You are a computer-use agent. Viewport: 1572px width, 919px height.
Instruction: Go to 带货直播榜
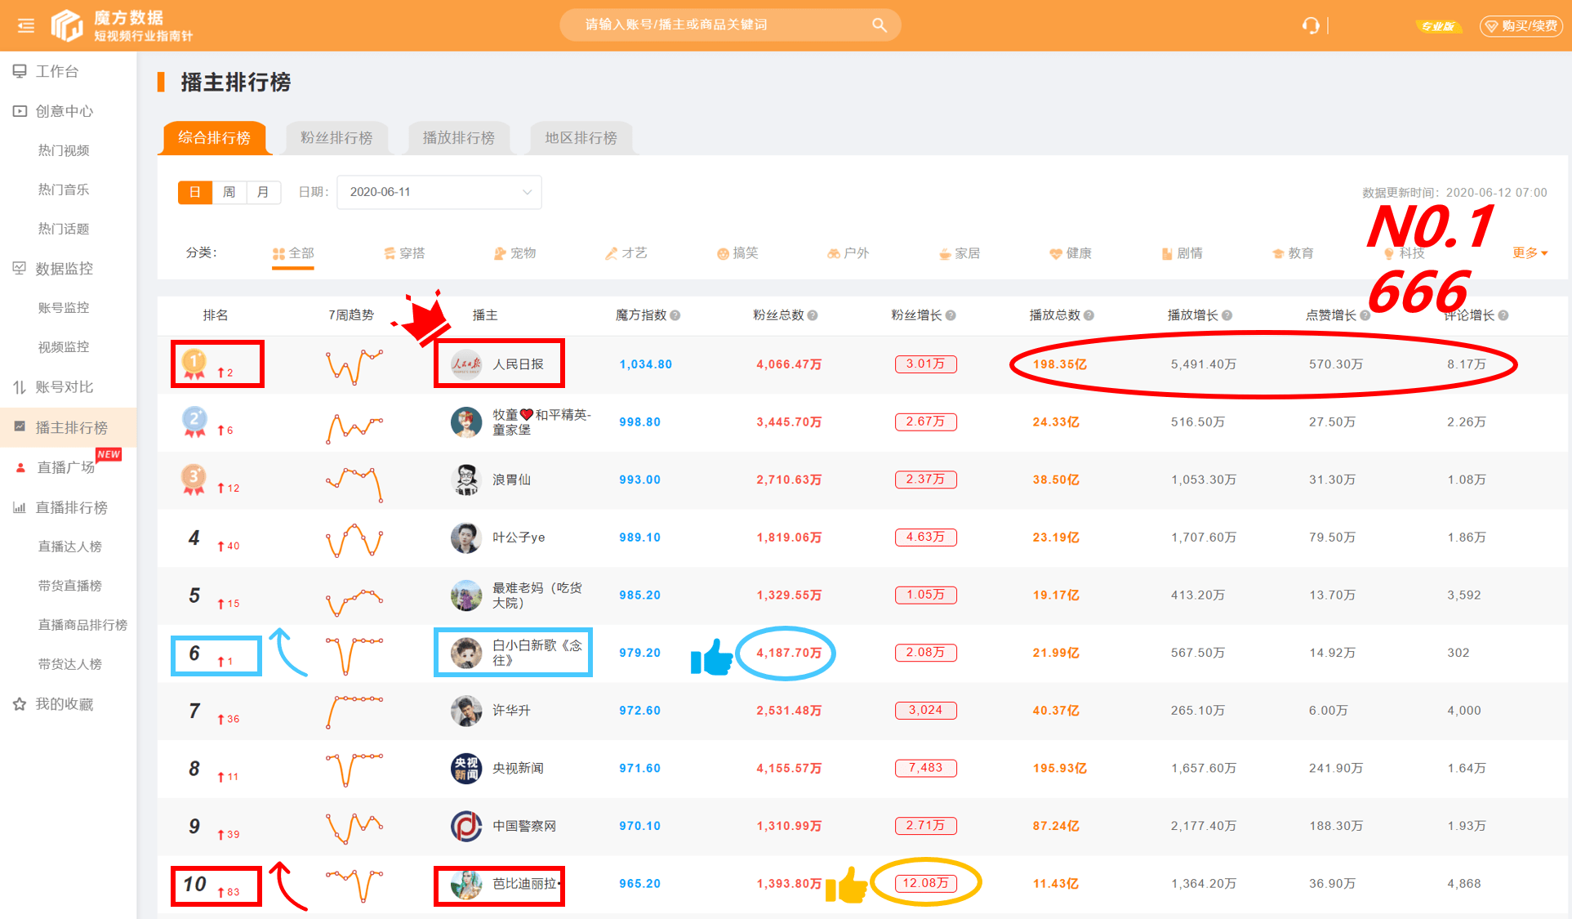(x=70, y=586)
